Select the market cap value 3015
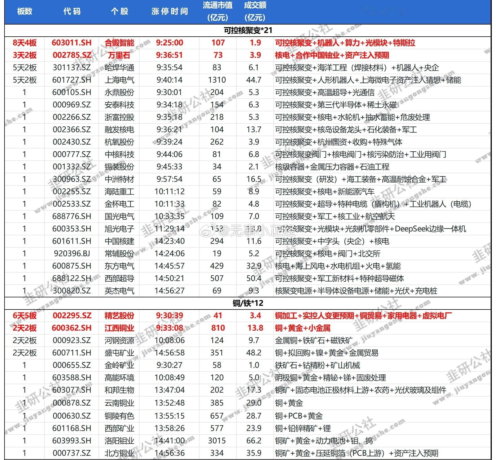The width and height of the screenshot is (496, 460). (x=217, y=441)
